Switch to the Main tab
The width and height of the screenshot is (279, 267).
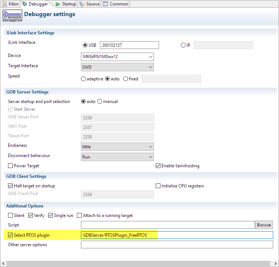[11, 4]
